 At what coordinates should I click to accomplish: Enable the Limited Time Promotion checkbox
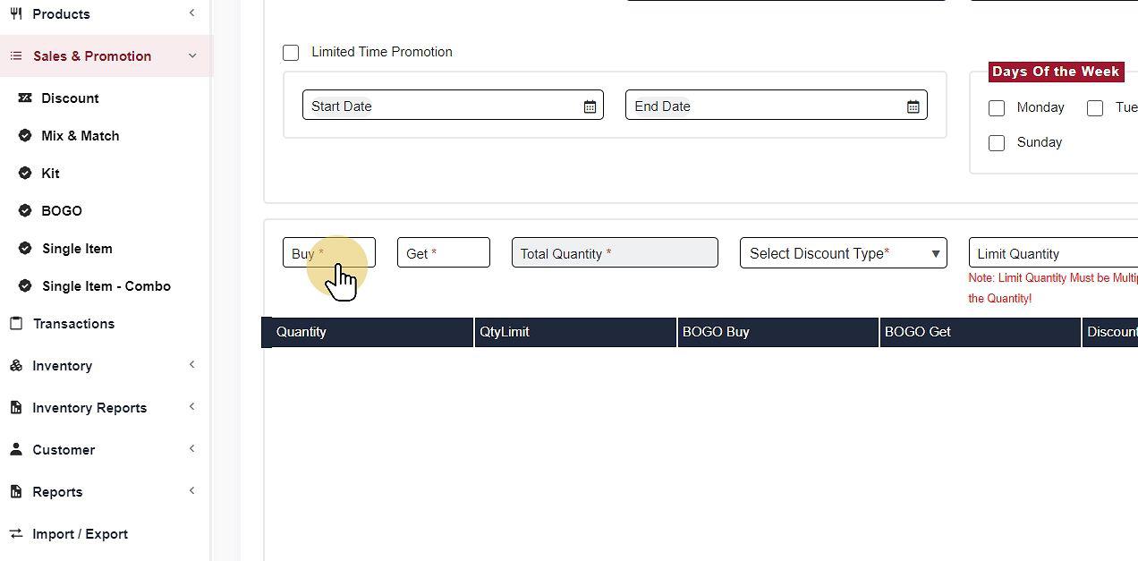(x=291, y=53)
